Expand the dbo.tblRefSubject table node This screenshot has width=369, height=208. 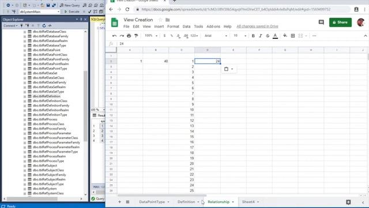pos(25,166)
